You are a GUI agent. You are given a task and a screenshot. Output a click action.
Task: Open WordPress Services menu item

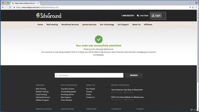70,25
